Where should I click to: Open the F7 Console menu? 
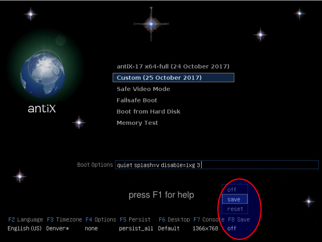tap(209, 220)
